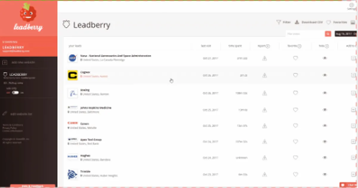Open the Nasa lead name
358x188 pixels.
[115, 56]
